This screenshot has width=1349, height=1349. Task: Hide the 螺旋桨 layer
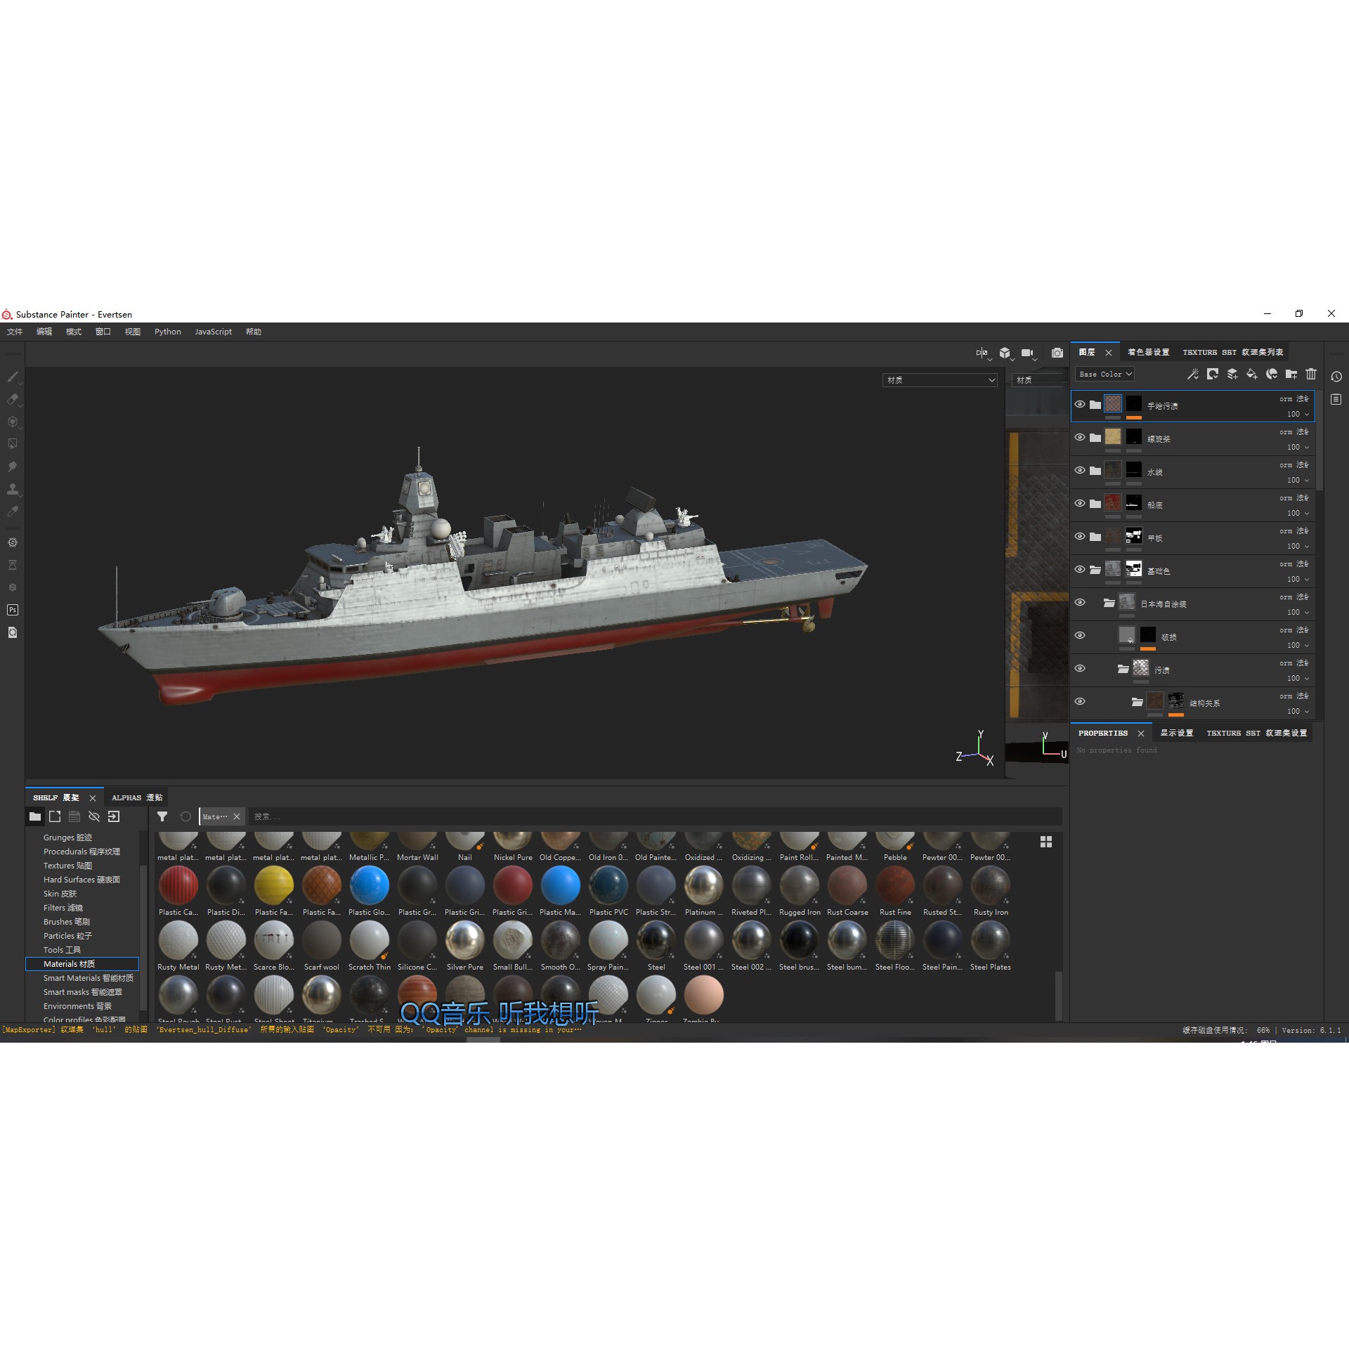[x=1081, y=438]
